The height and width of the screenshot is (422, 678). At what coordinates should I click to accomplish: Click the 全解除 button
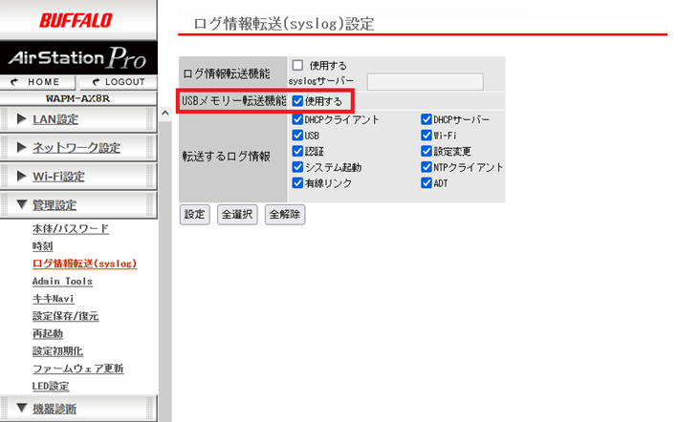[x=285, y=215]
